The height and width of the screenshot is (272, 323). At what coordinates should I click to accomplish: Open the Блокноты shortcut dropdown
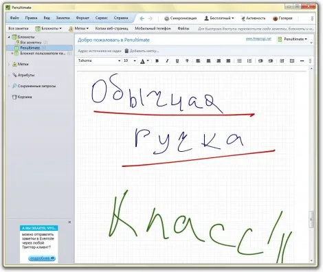coord(48,29)
